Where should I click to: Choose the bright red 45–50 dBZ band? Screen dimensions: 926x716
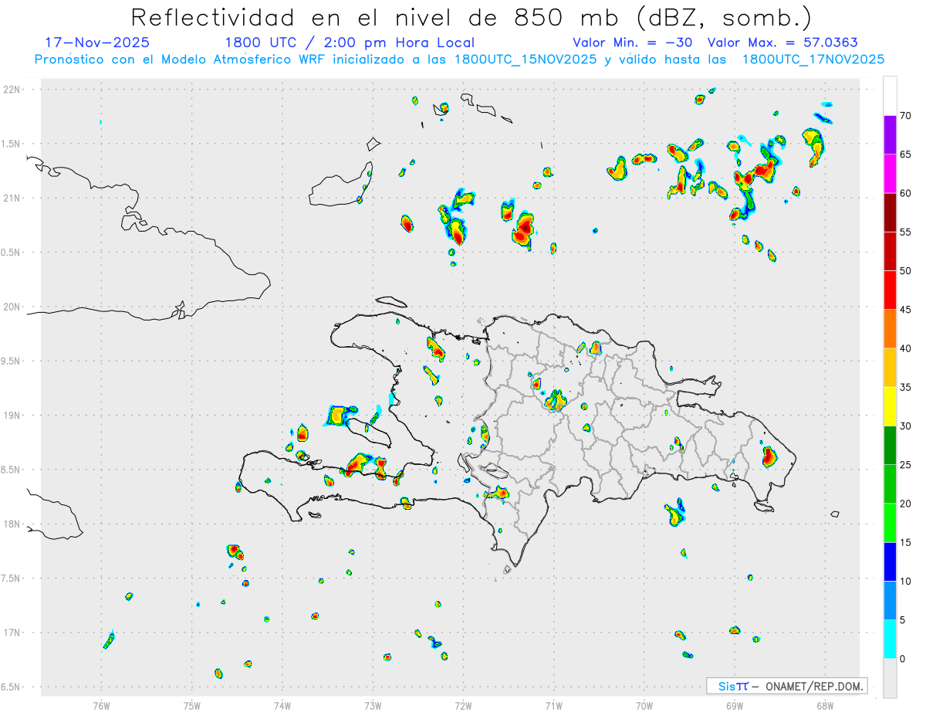[890, 290]
